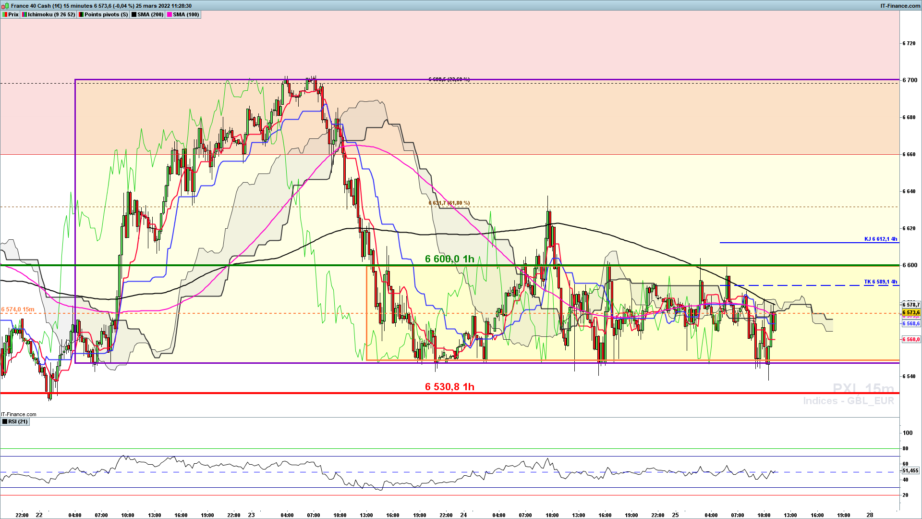Viewport: 922px width, 519px height.
Task: Open the SMA (200) indicator settings
Action: tap(147, 14)
